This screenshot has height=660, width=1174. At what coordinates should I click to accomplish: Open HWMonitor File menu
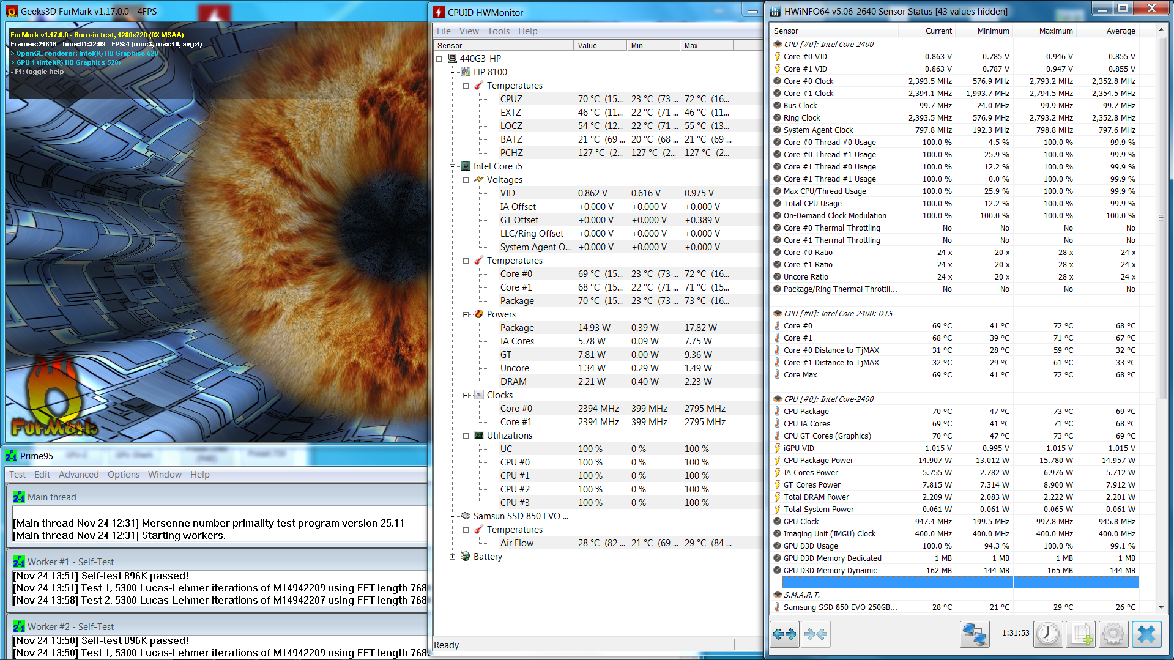444,31
